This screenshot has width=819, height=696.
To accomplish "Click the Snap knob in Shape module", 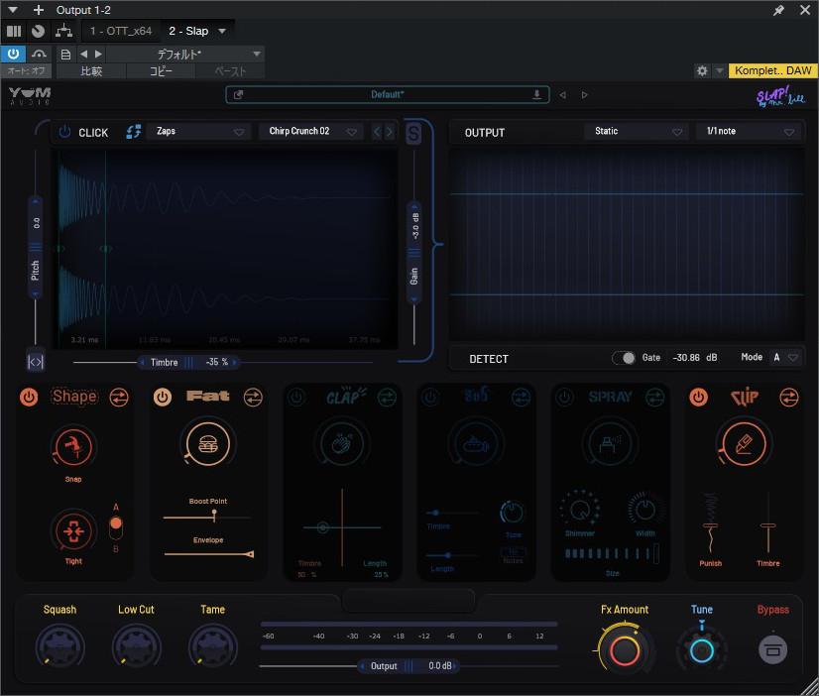I will coord(73,446).
